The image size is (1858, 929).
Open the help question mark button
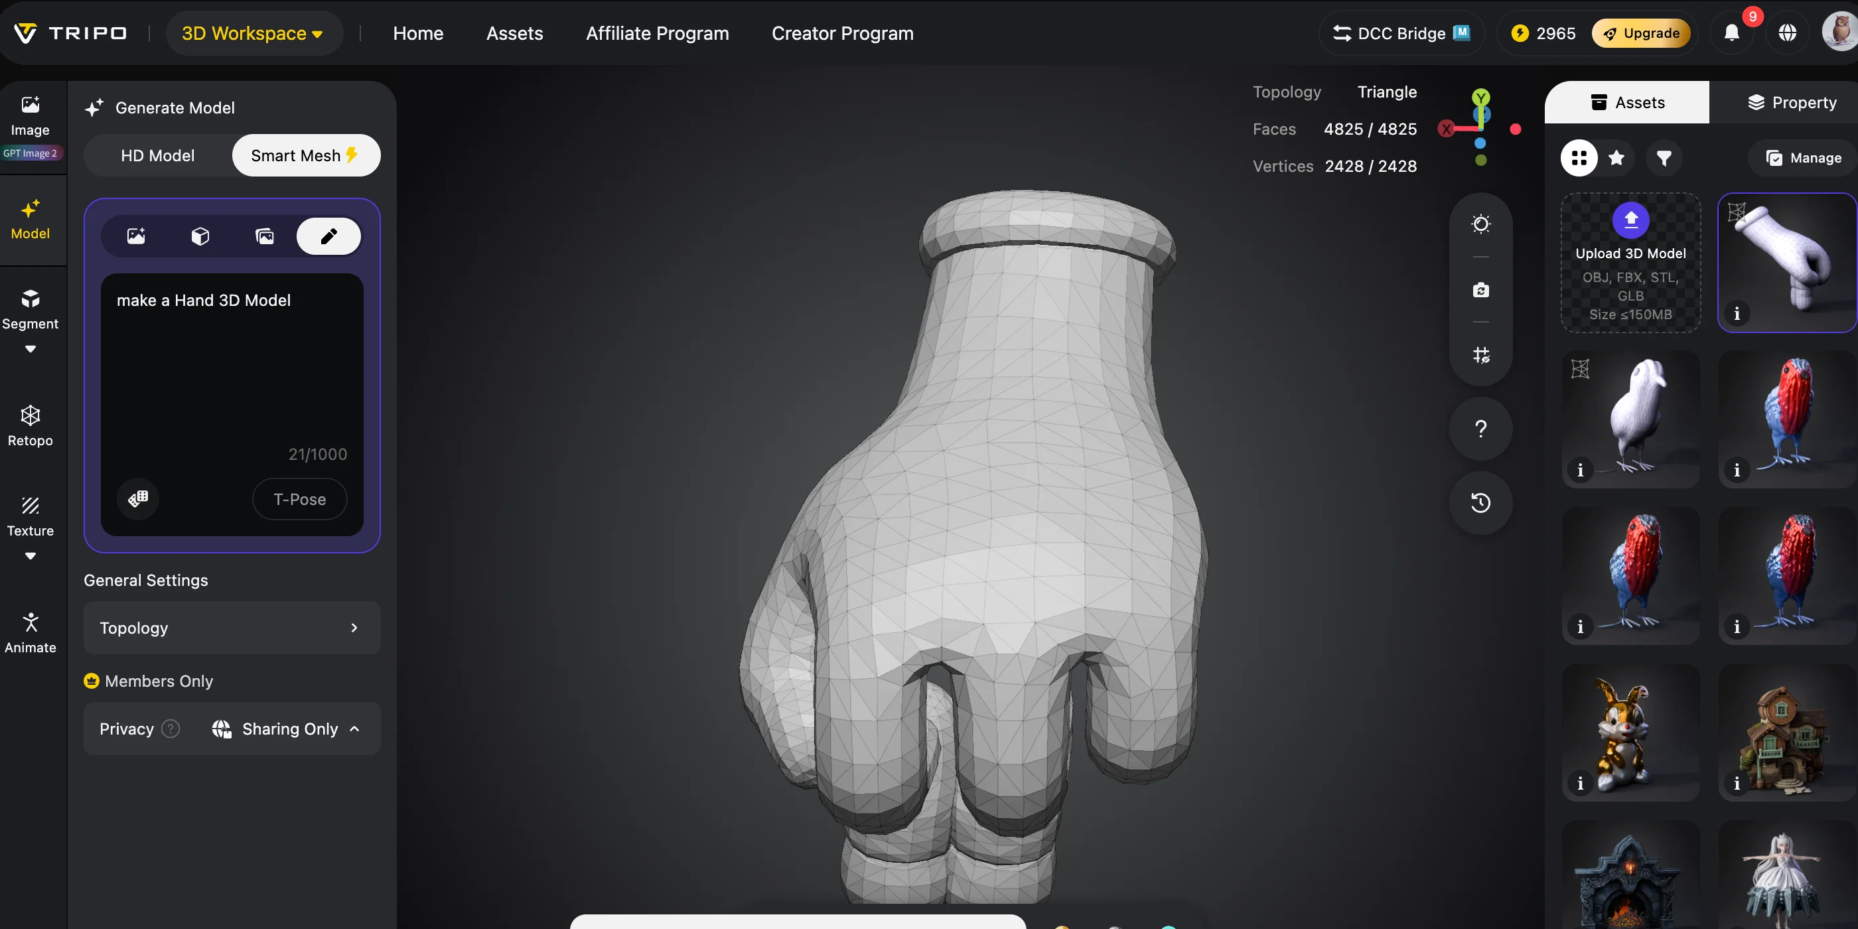coord(1481,429)
